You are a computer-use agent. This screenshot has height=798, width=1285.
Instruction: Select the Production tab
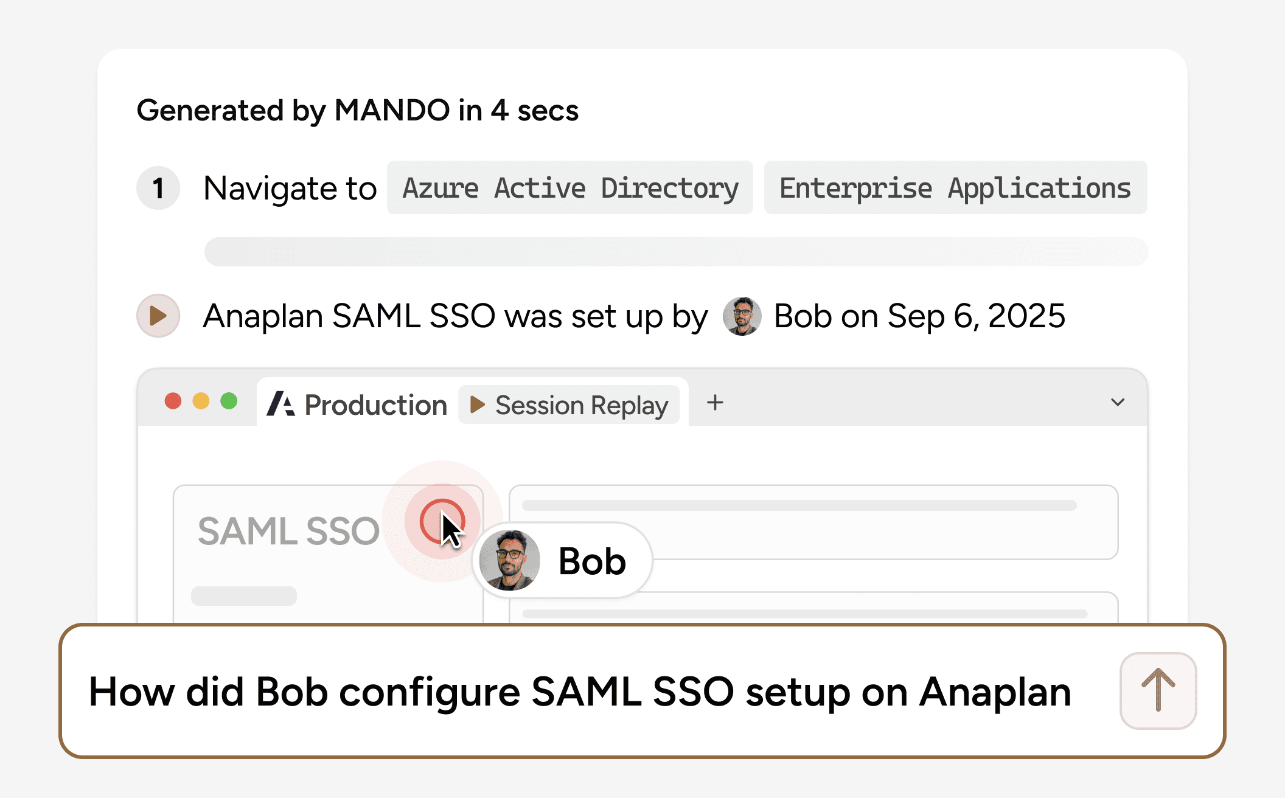click(x=375, y=405)
